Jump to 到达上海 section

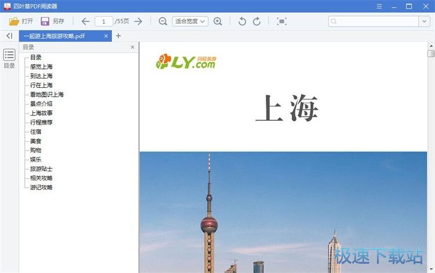tap(41, 76)
